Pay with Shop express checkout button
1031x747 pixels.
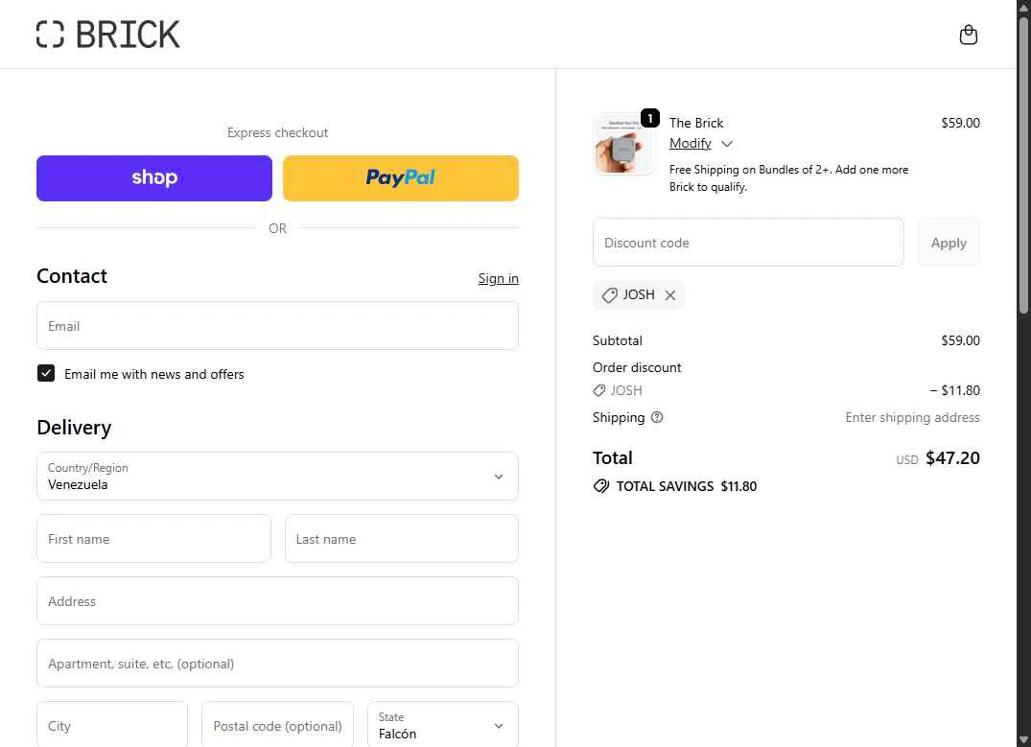click(x=154, y=178)
